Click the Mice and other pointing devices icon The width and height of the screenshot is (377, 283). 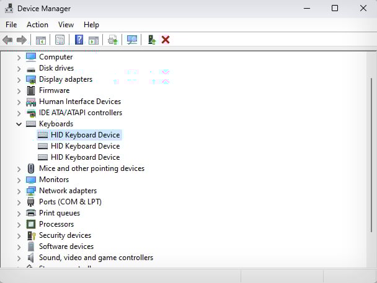pos(31,168)
